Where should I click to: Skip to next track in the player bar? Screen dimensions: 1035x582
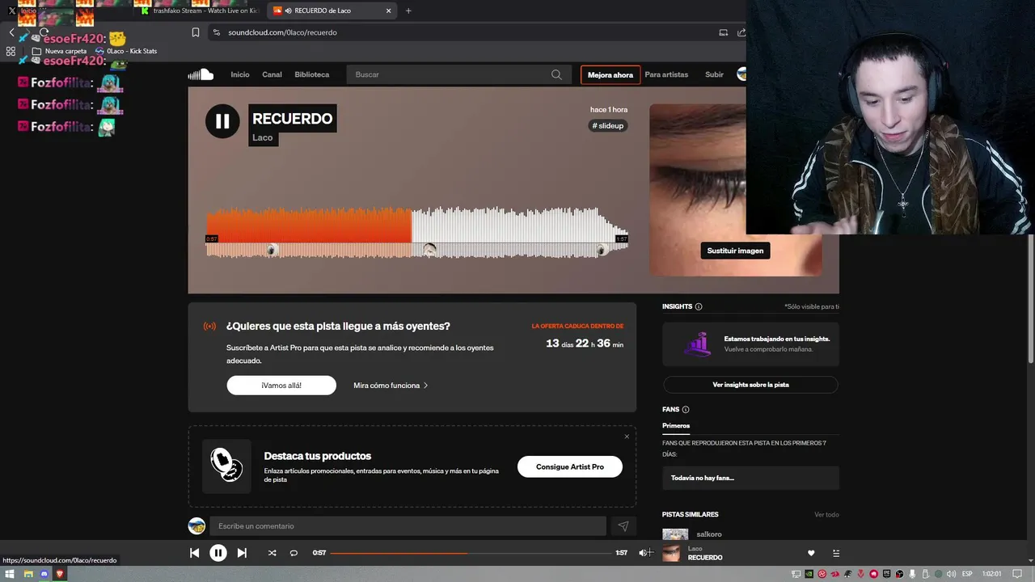[242, 553]
